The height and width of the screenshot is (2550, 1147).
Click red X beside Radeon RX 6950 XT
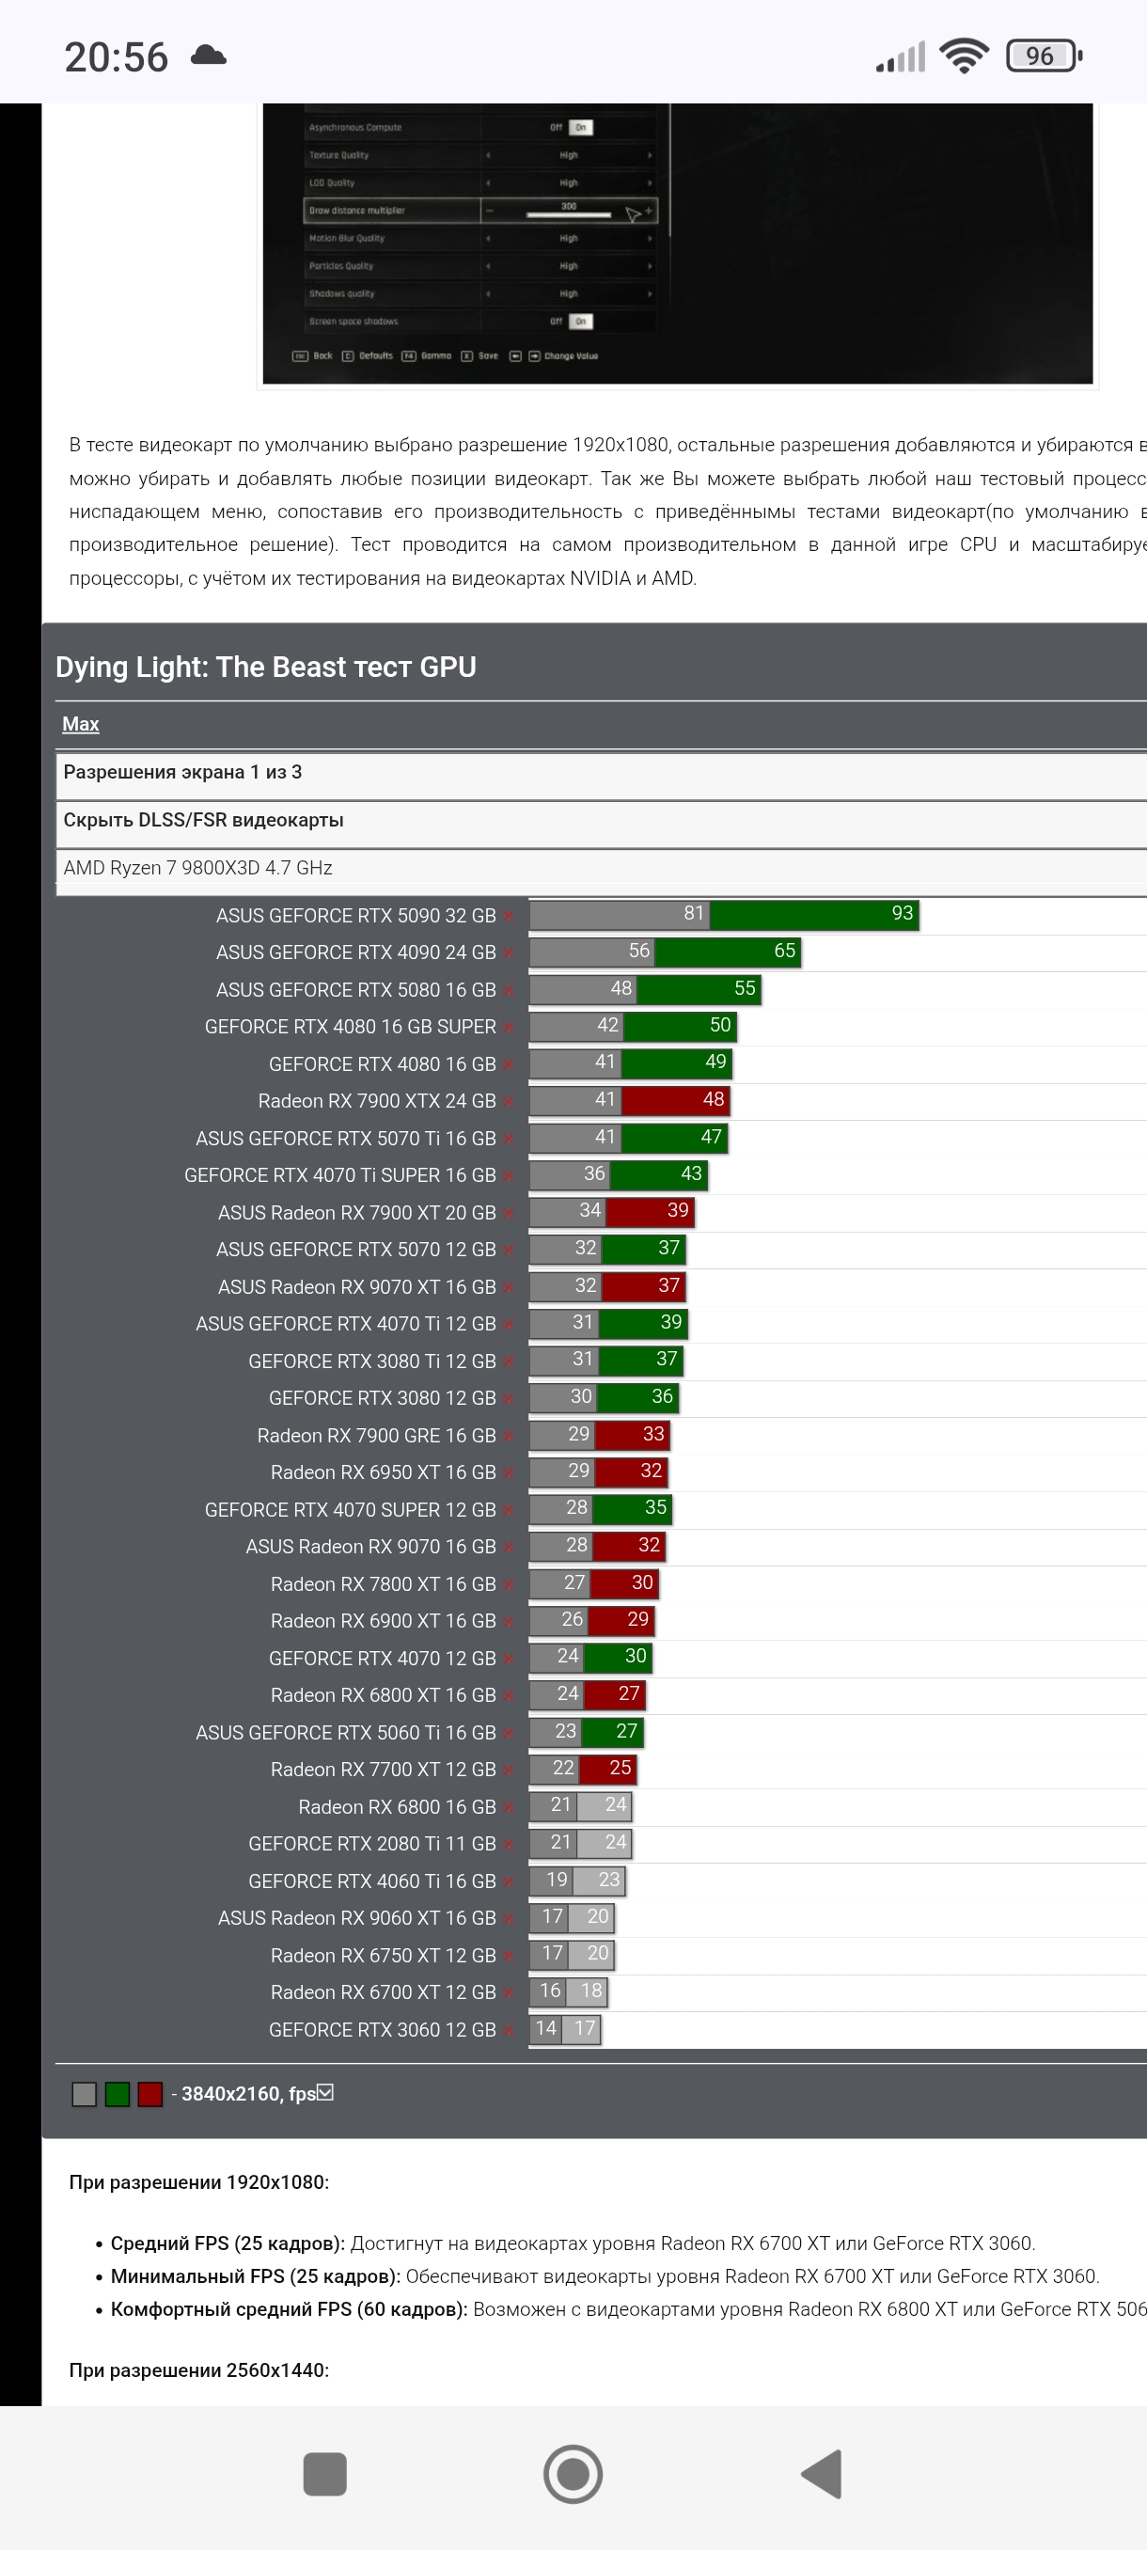pos(509,1473)
